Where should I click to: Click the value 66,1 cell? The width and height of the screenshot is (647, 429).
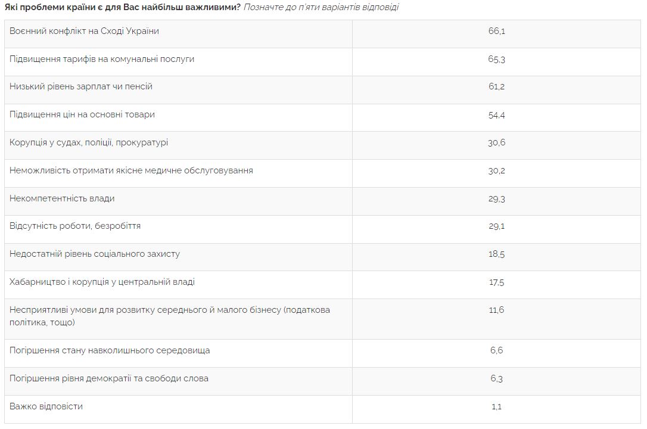tap(497, 31)
